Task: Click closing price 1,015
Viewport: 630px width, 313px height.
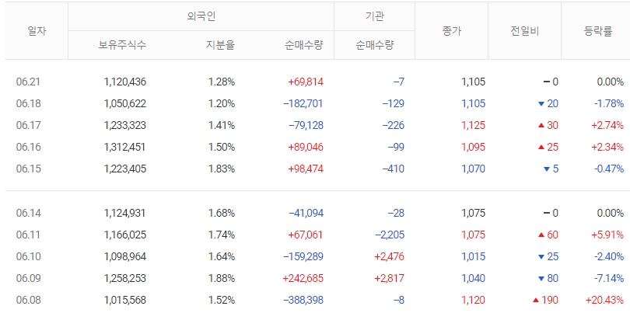Action: tap(474, 256)
